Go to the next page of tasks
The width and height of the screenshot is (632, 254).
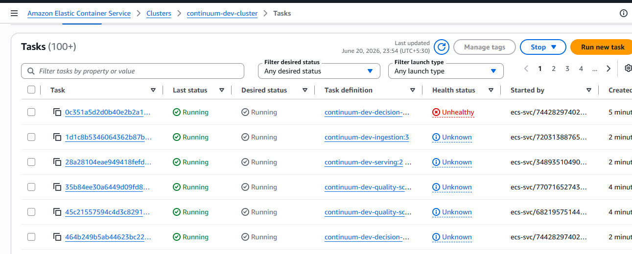(609, 69)
